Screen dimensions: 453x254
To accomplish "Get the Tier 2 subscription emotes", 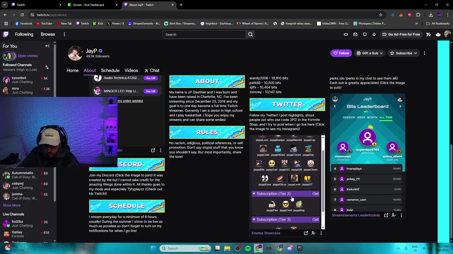I will 315,194.
